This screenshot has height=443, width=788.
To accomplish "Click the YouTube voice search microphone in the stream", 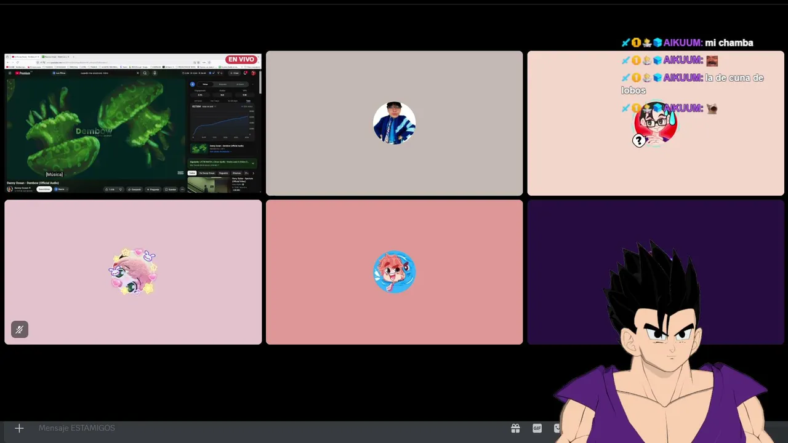I will [155, 73].
